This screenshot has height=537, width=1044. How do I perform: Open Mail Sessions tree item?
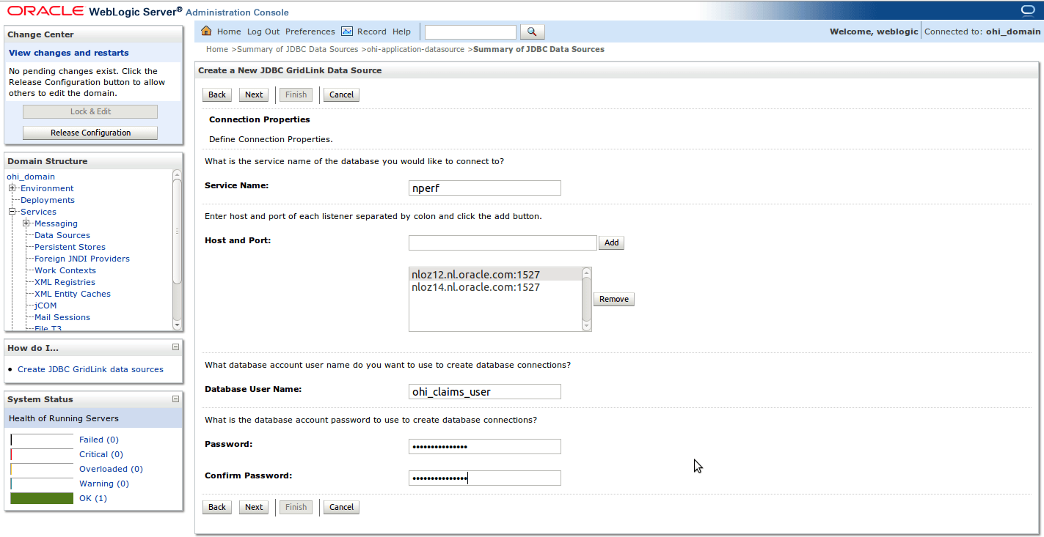(62, 317)
